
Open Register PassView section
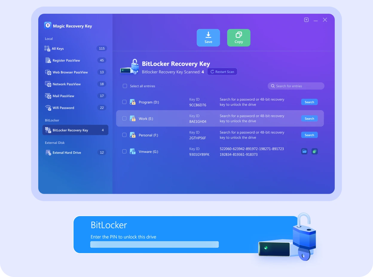pyautogui.click(x=75, y=60)
